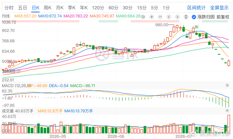The image size is (233, 139).
Task: Click the 980.00 high price label
Action: coord(162,25)
